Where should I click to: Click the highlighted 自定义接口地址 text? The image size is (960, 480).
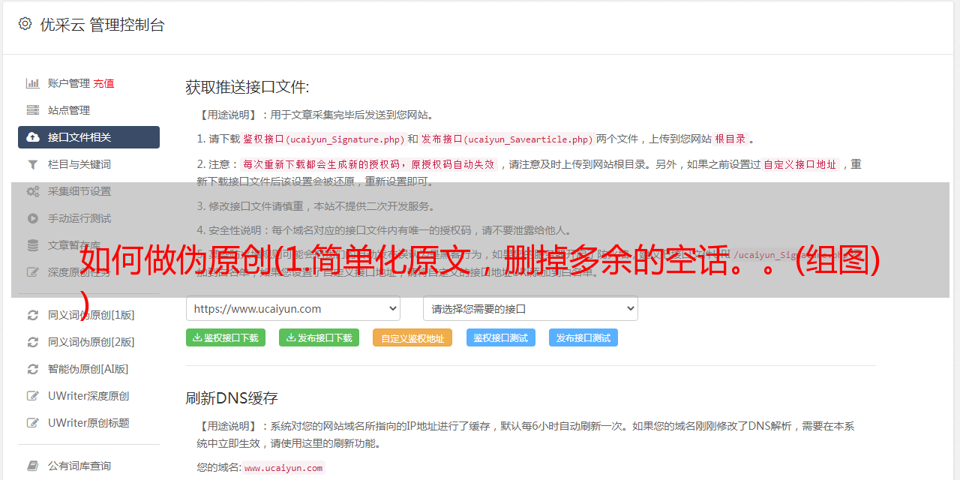[x=800, y=164]
